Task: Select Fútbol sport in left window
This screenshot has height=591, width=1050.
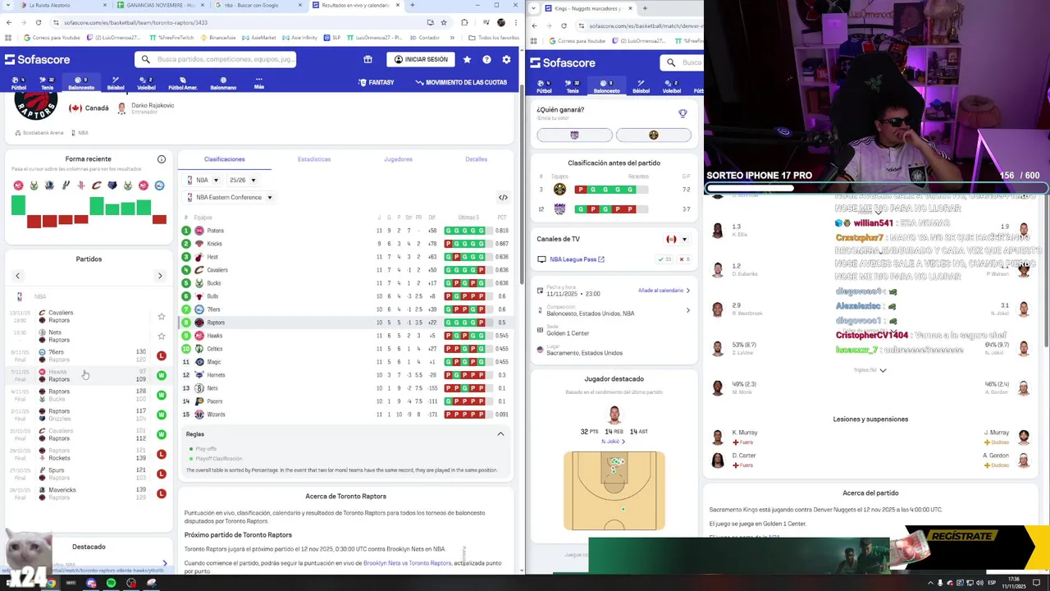Action: [x=18, y=84]
